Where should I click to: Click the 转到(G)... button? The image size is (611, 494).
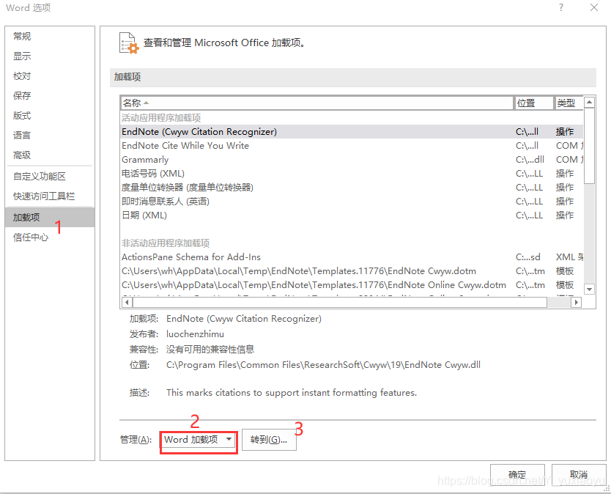click(x=269, y=440)
